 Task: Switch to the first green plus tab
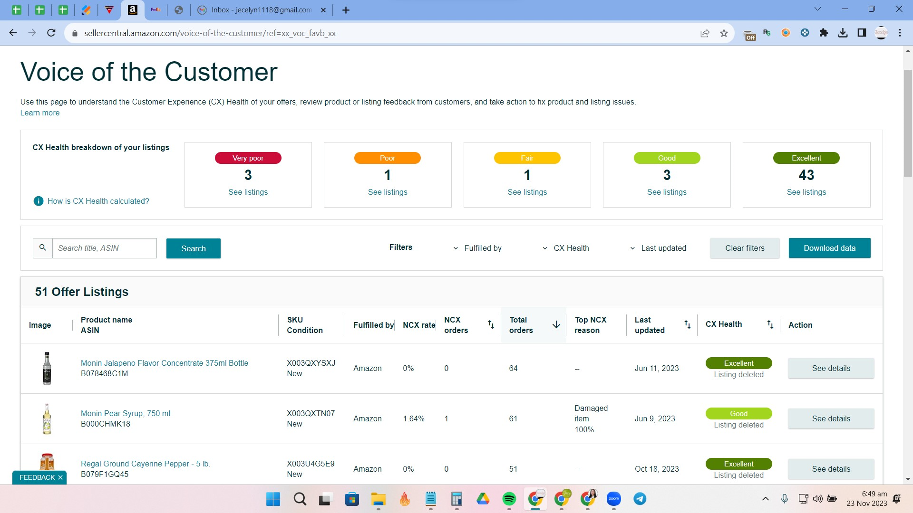coord(17,10)
